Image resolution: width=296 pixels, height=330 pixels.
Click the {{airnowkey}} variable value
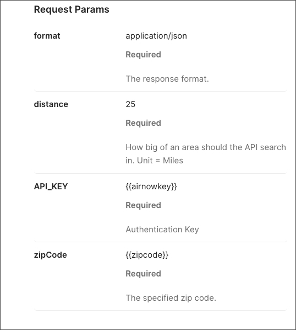click(x=151, y=187)
